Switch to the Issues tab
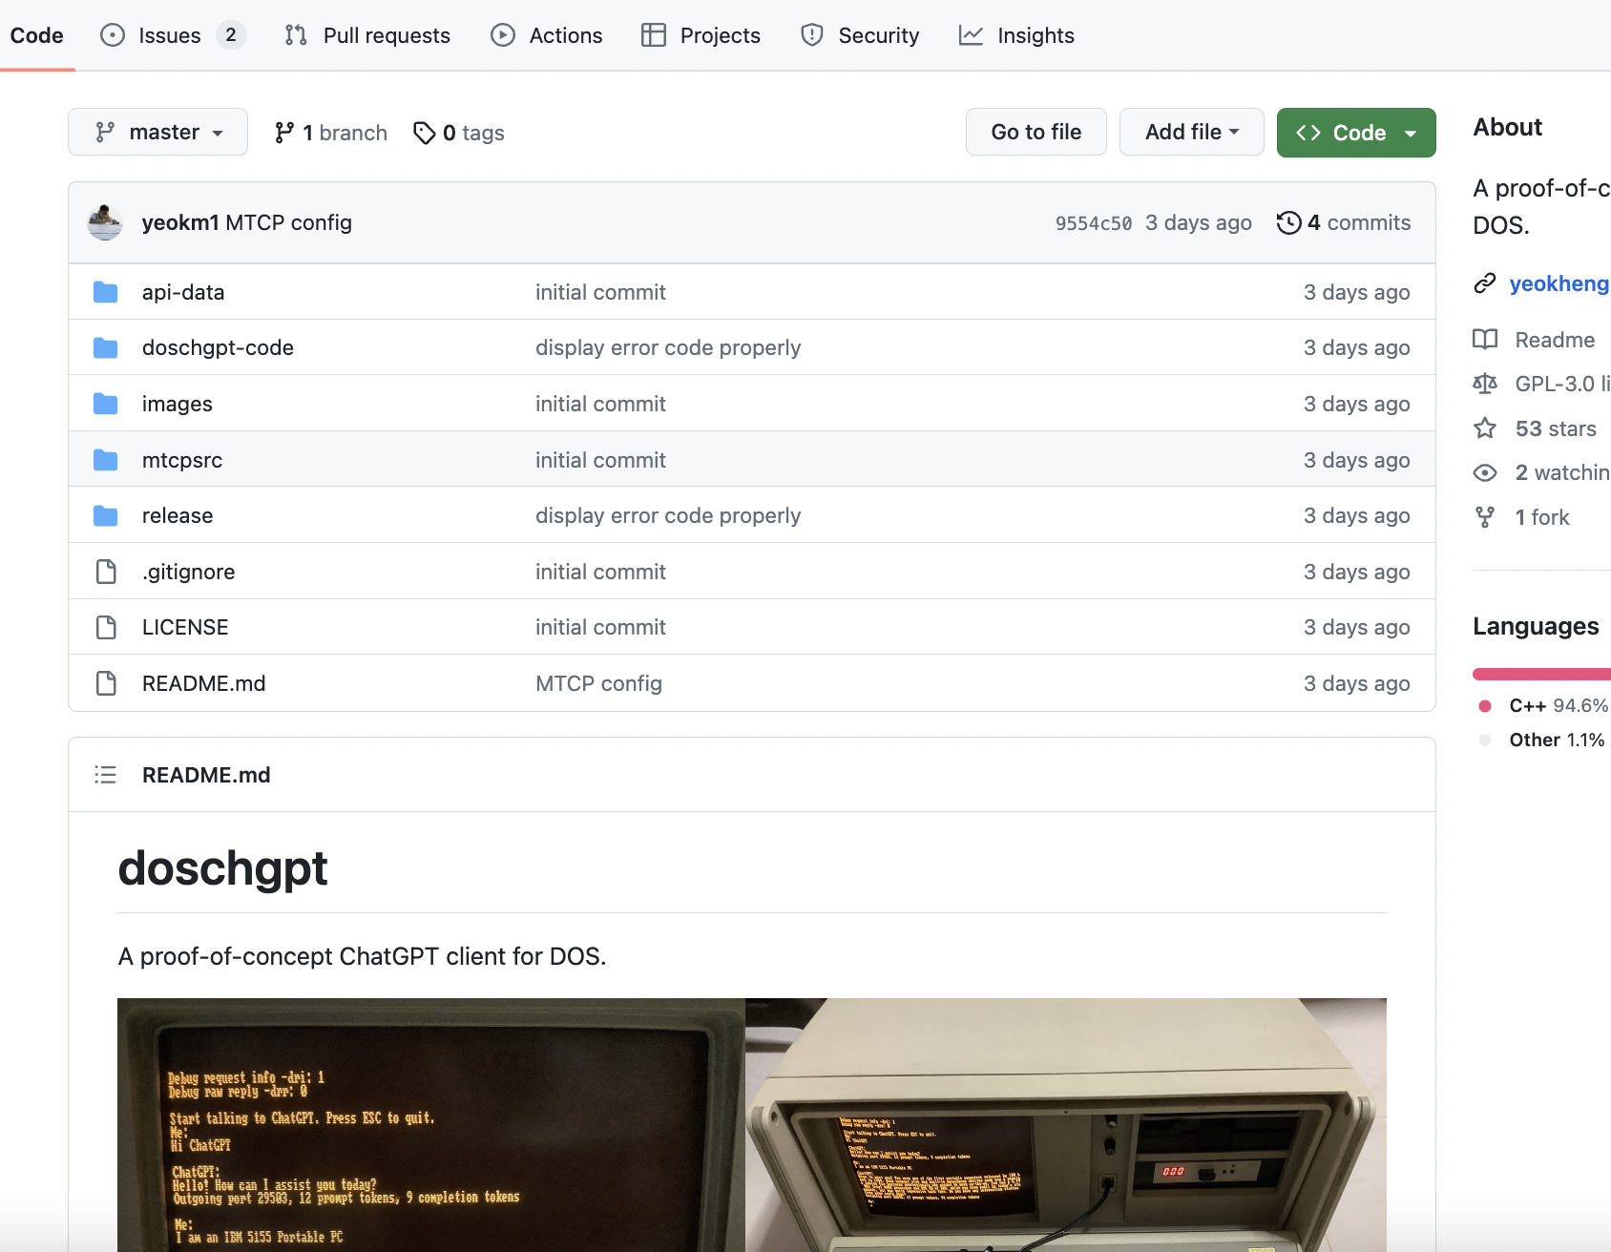 click(x=170, y=35)
